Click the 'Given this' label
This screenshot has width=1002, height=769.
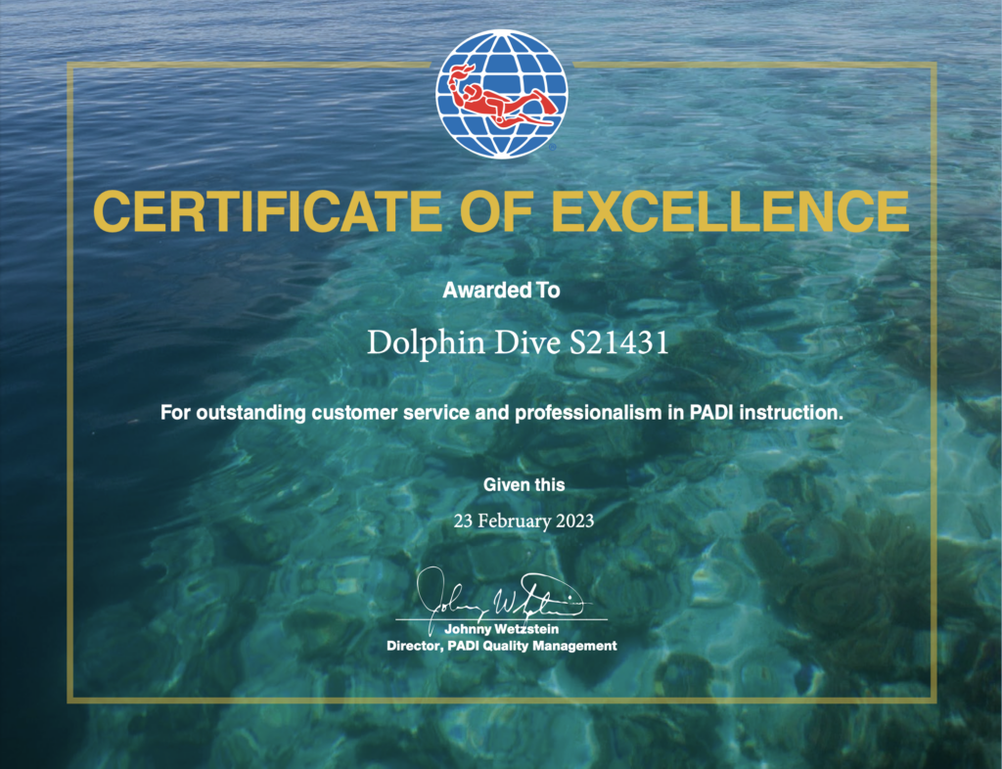pyautogui.click(x=524, y=484)
